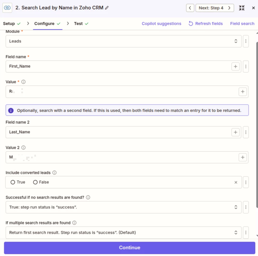Click the Continue button
Image resolution: width=258 pixels, height=256 pixels.
129,248
